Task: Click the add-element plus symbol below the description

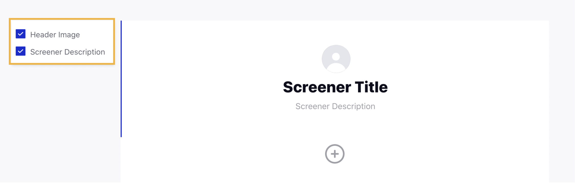Action: tap(335, 154)
